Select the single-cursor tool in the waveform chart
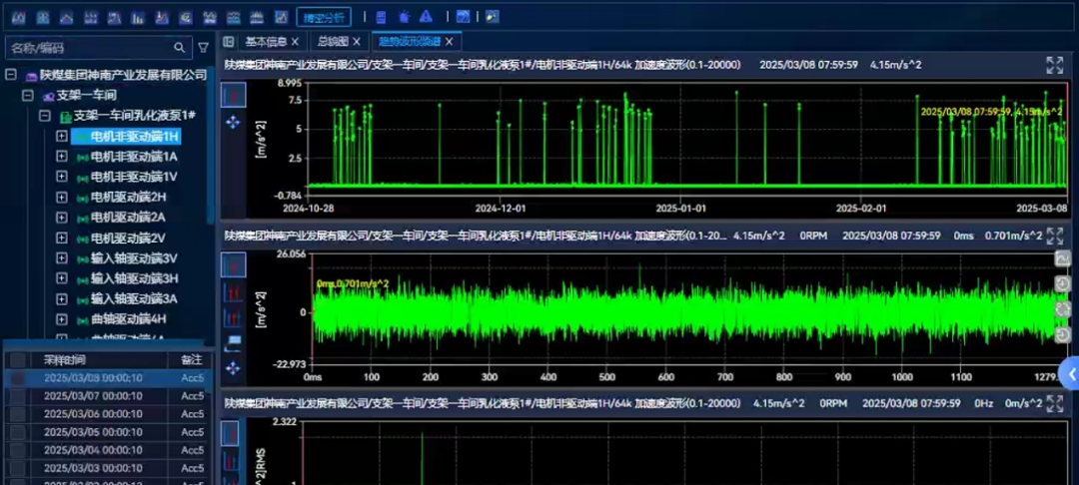Viewport: 1079px width, 485px height. click(233, 264)
